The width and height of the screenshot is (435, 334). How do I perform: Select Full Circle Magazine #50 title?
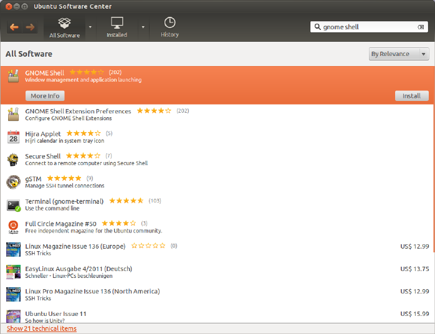tap(60, 224)
